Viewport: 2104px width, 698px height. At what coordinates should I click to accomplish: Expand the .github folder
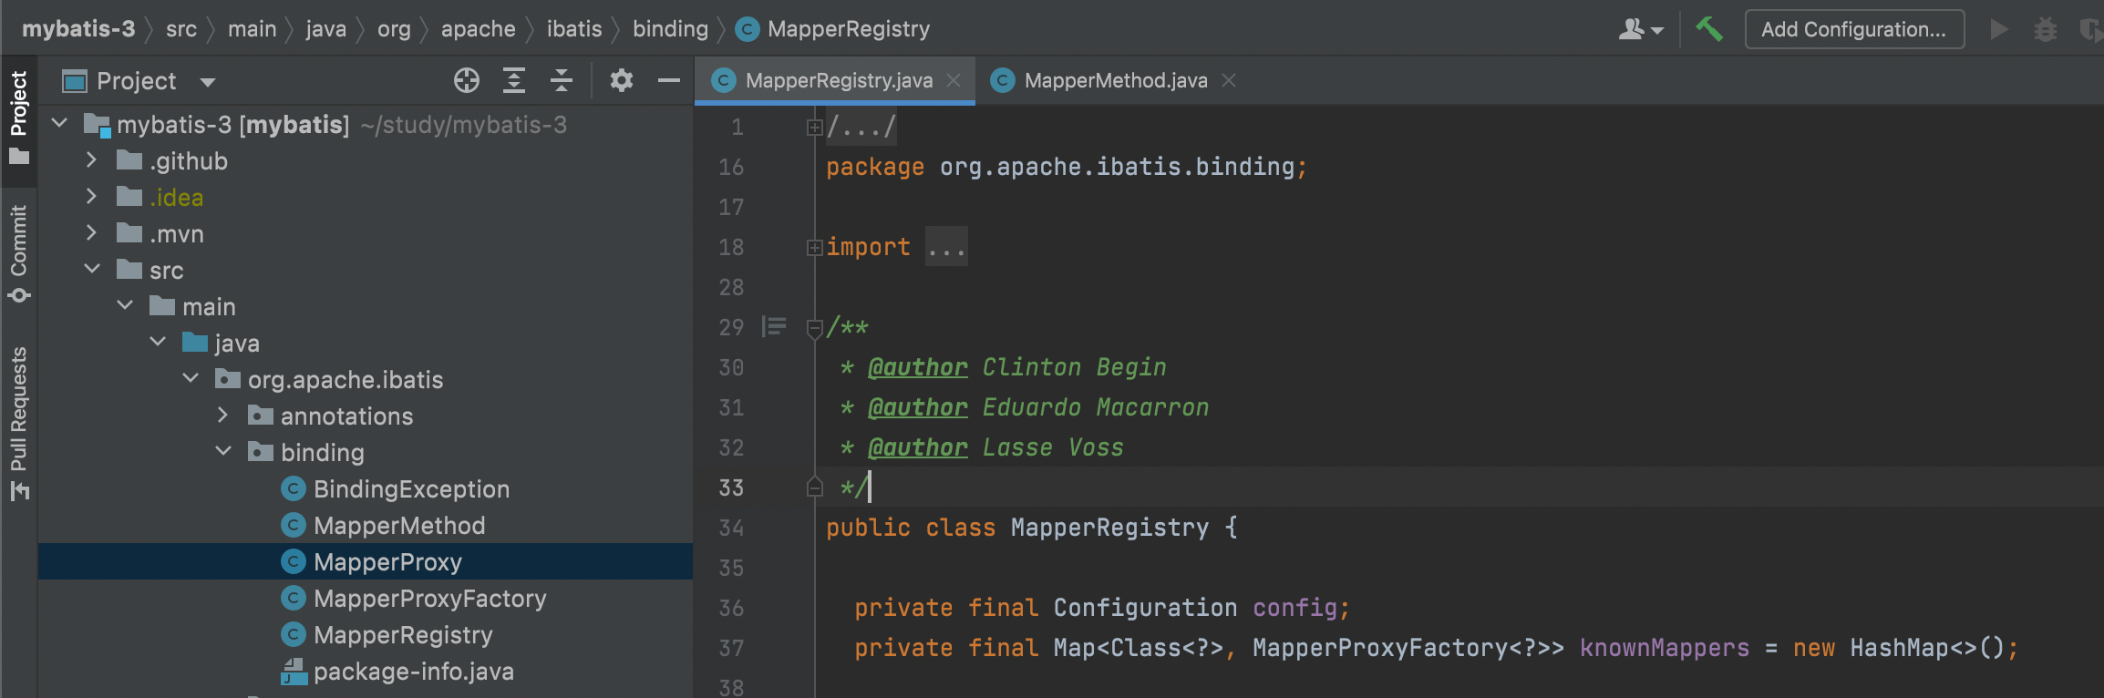pos(90,160)
